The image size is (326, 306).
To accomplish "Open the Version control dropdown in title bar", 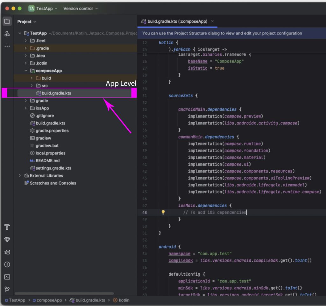I will [x=81, y=9].
